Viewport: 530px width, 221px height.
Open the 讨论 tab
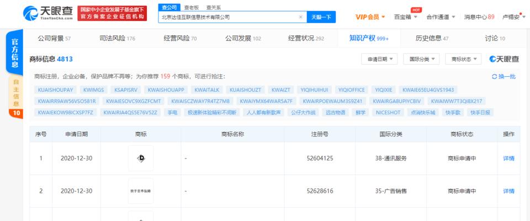(x=495, y=38)
